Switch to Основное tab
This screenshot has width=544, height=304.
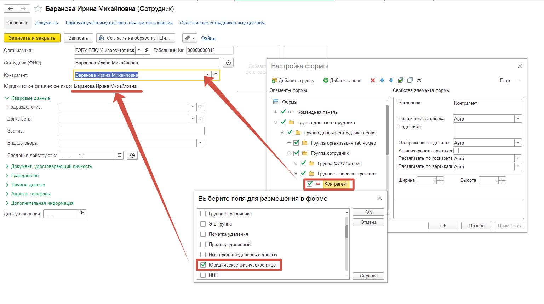(x=18, y=23)
